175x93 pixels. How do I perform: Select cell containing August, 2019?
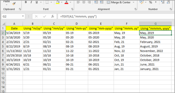(155, 46)
